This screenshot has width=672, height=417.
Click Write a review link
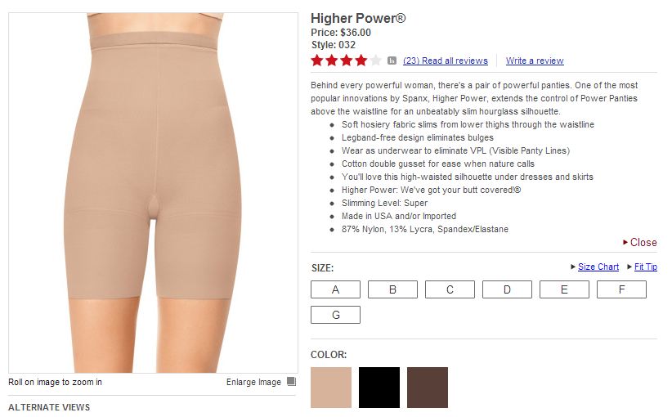535,61
